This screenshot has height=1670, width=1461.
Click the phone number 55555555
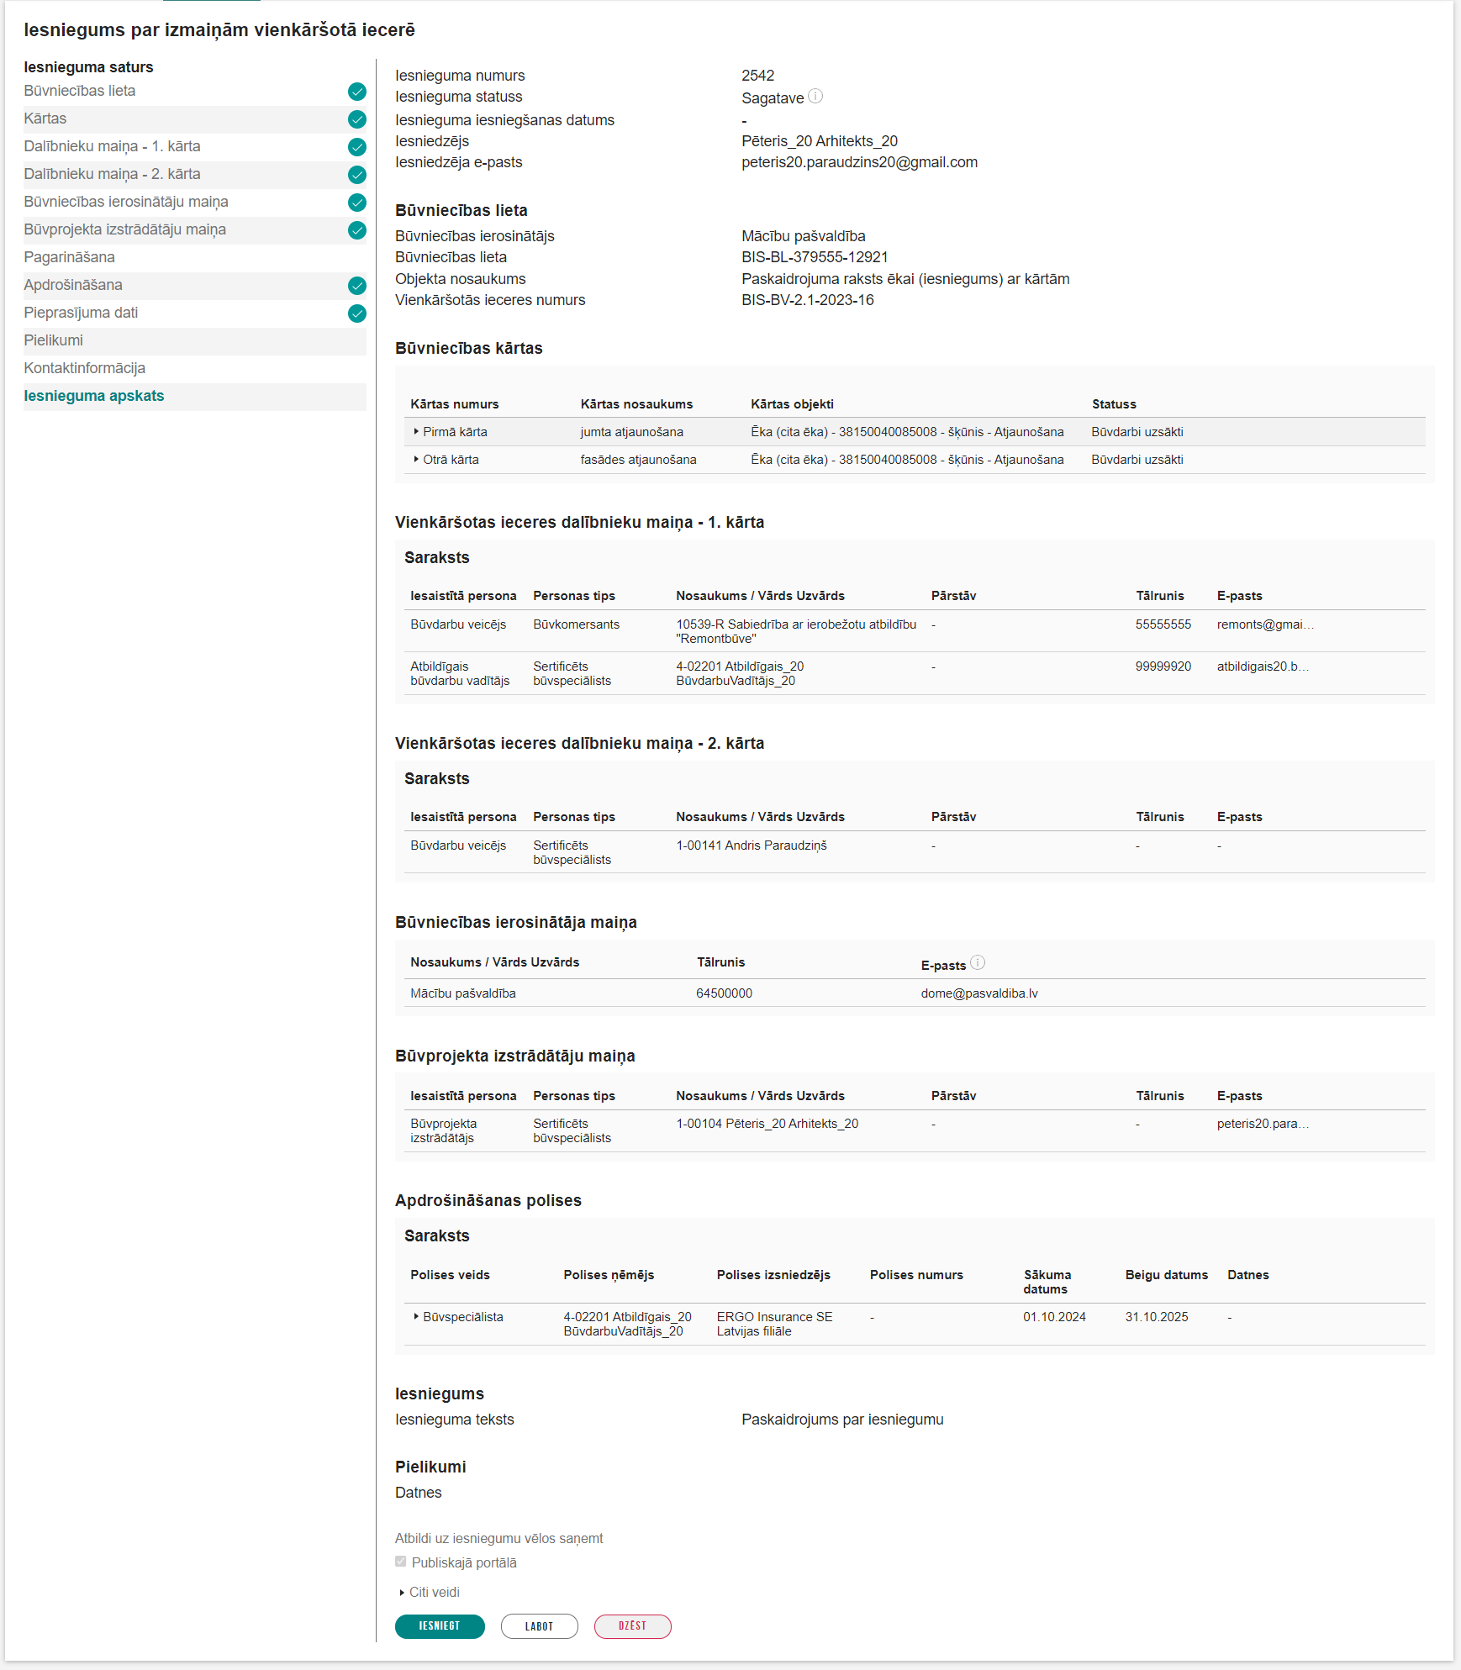[x=1163, y=624]
